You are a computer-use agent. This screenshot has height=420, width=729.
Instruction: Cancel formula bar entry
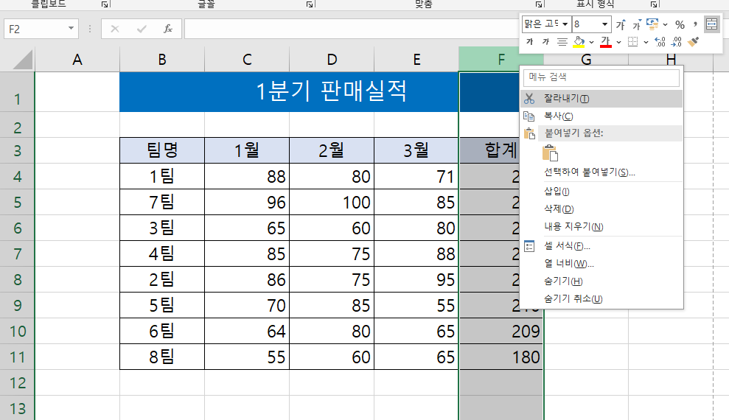click(115, 29)
